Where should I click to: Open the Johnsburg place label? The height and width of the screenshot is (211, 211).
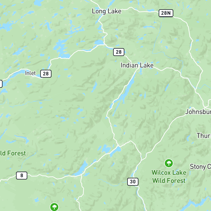[198, 112]
